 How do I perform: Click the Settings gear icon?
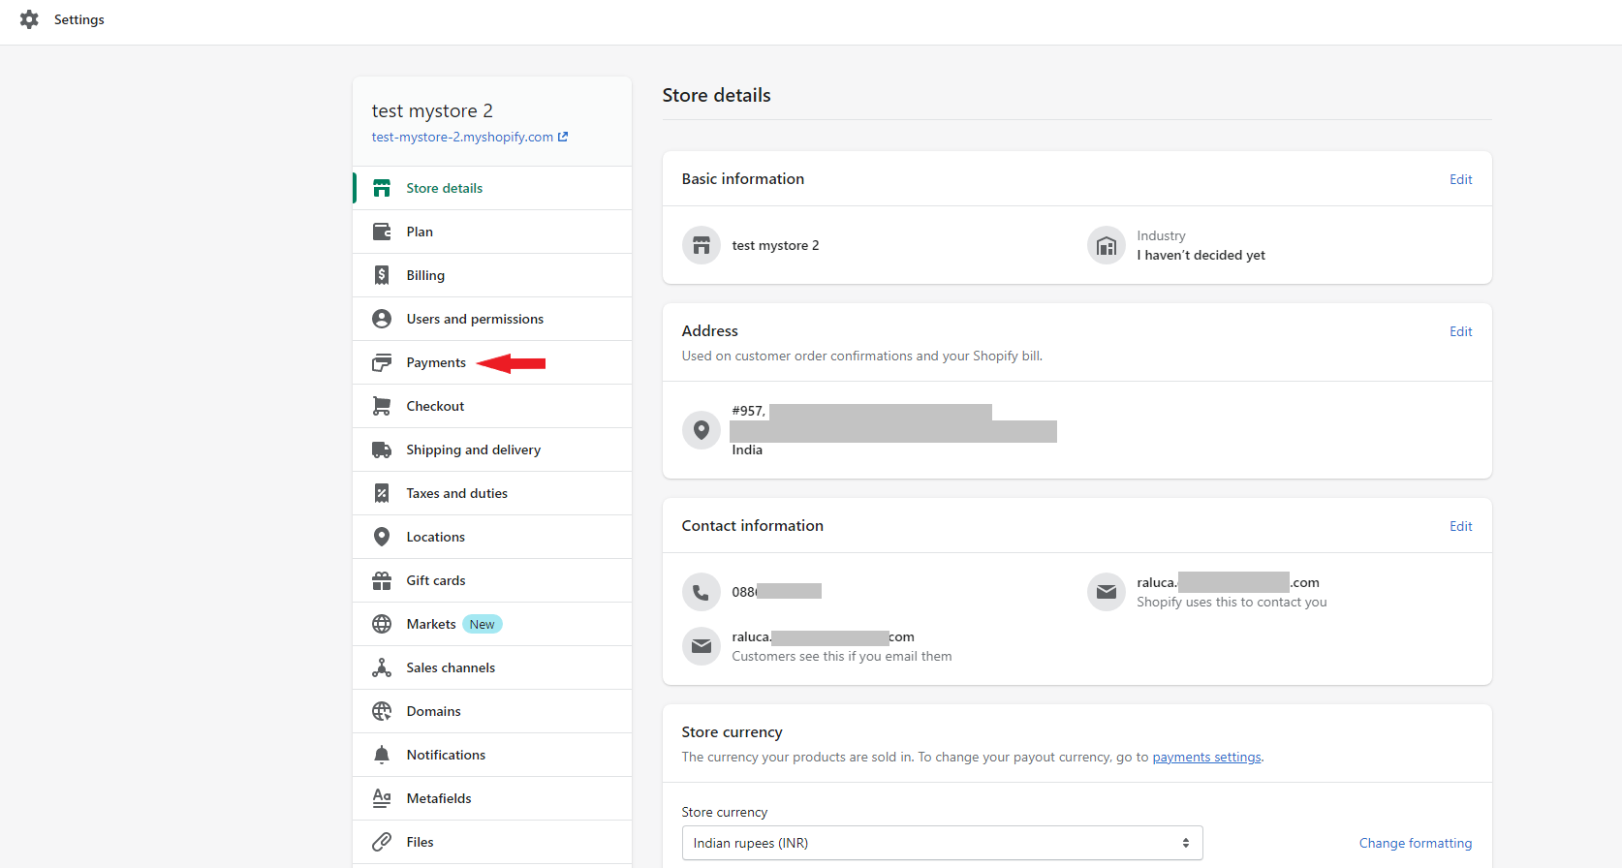(29, 19)
